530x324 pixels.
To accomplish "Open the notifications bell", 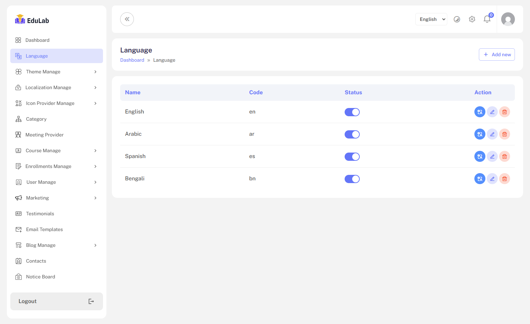I will coord(487,19).
